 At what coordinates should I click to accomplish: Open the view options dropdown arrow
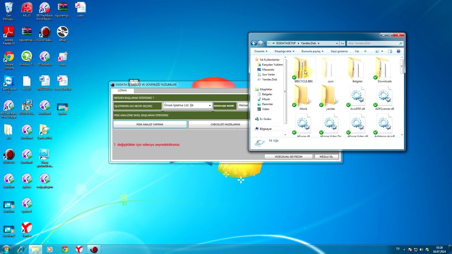(x=382, y=51)
